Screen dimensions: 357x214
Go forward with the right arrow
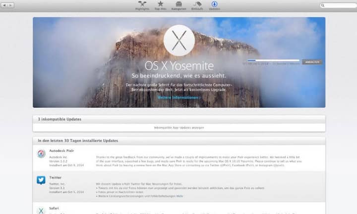point(11,5)
